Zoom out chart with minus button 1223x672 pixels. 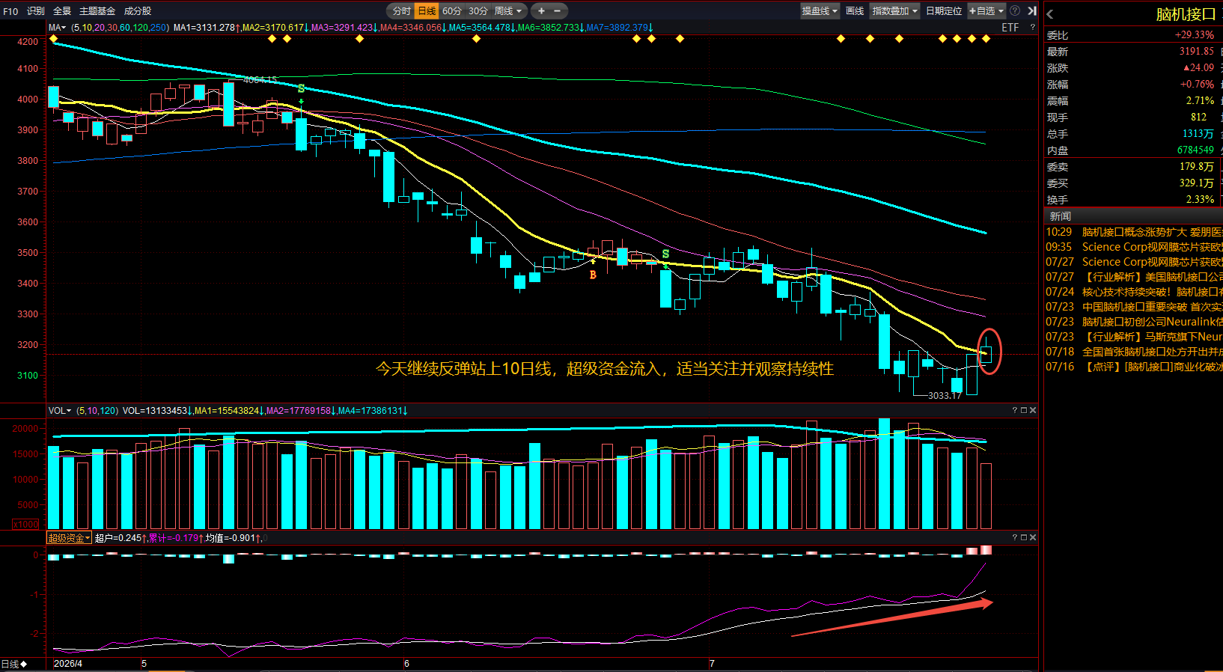pyautogui.click(x=557, y=10)
